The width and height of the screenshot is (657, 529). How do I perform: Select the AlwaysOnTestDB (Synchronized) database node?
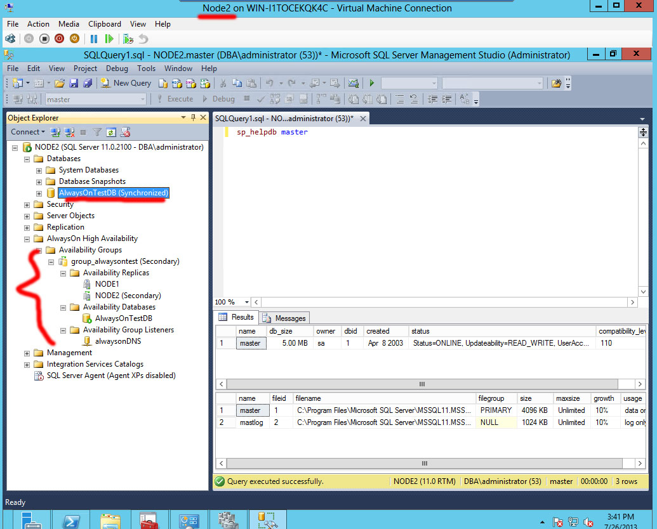113,193
